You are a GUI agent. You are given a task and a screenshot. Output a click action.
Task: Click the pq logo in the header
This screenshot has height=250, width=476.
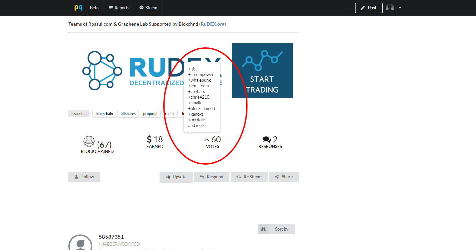tap(78, 8)
